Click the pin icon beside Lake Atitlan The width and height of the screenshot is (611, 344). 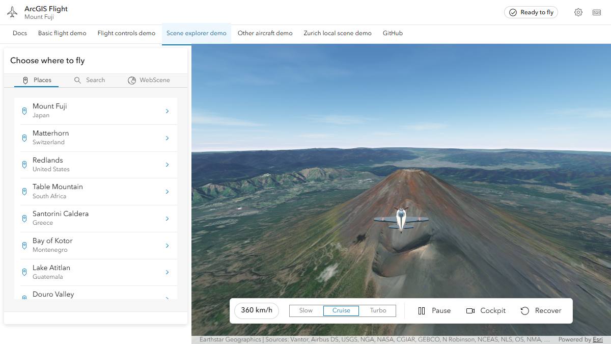(x=24, y=272)
